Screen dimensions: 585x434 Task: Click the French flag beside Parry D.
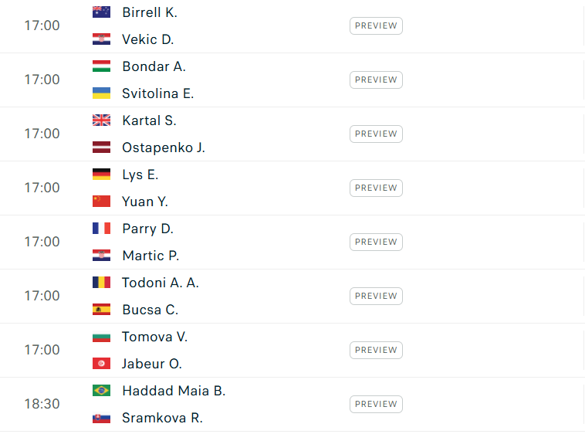[101, 229]
